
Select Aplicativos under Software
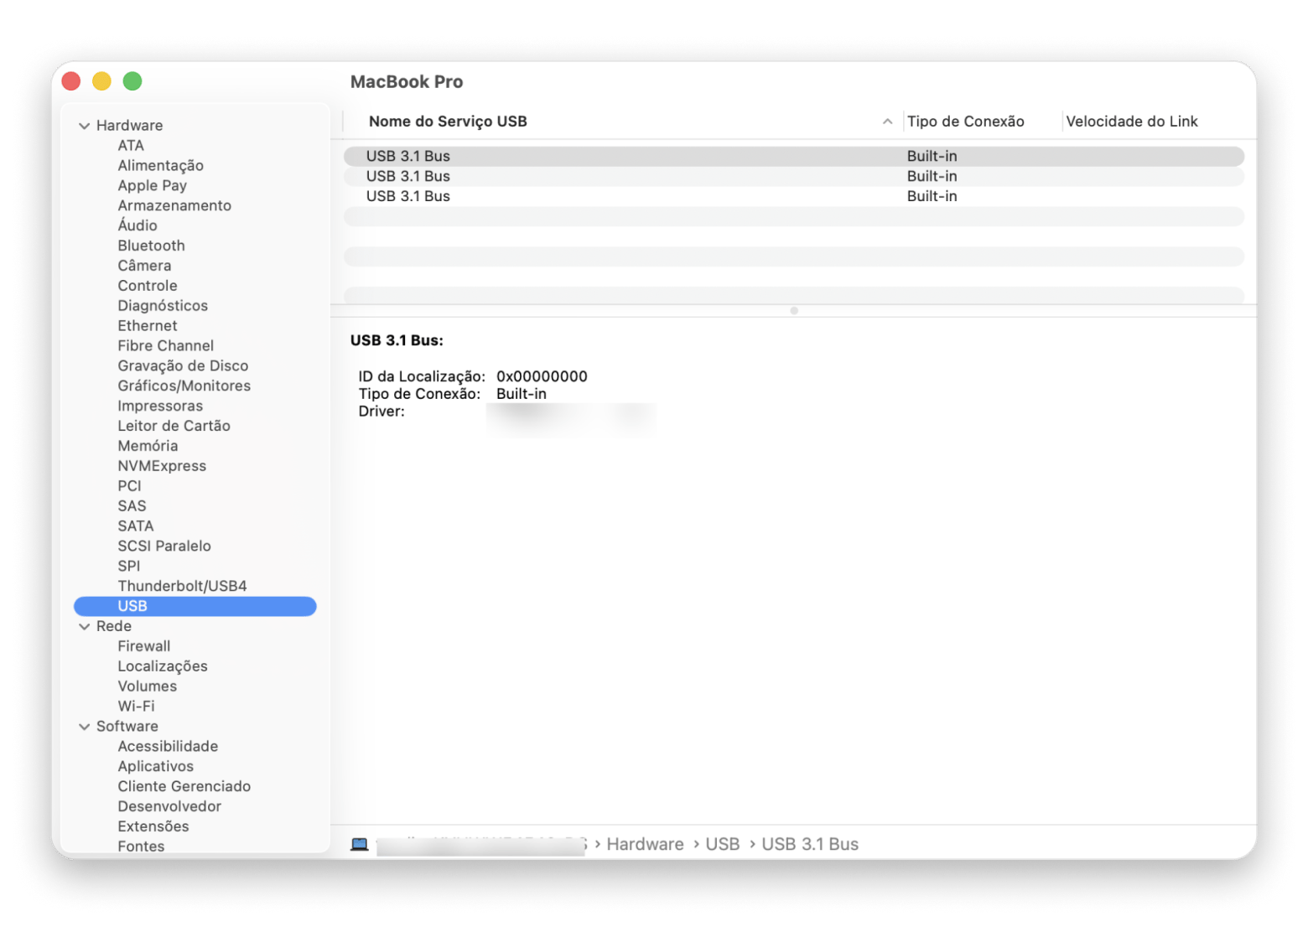pos(155,766)
